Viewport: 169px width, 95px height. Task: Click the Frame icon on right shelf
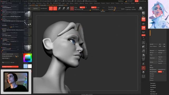[143, 42]
